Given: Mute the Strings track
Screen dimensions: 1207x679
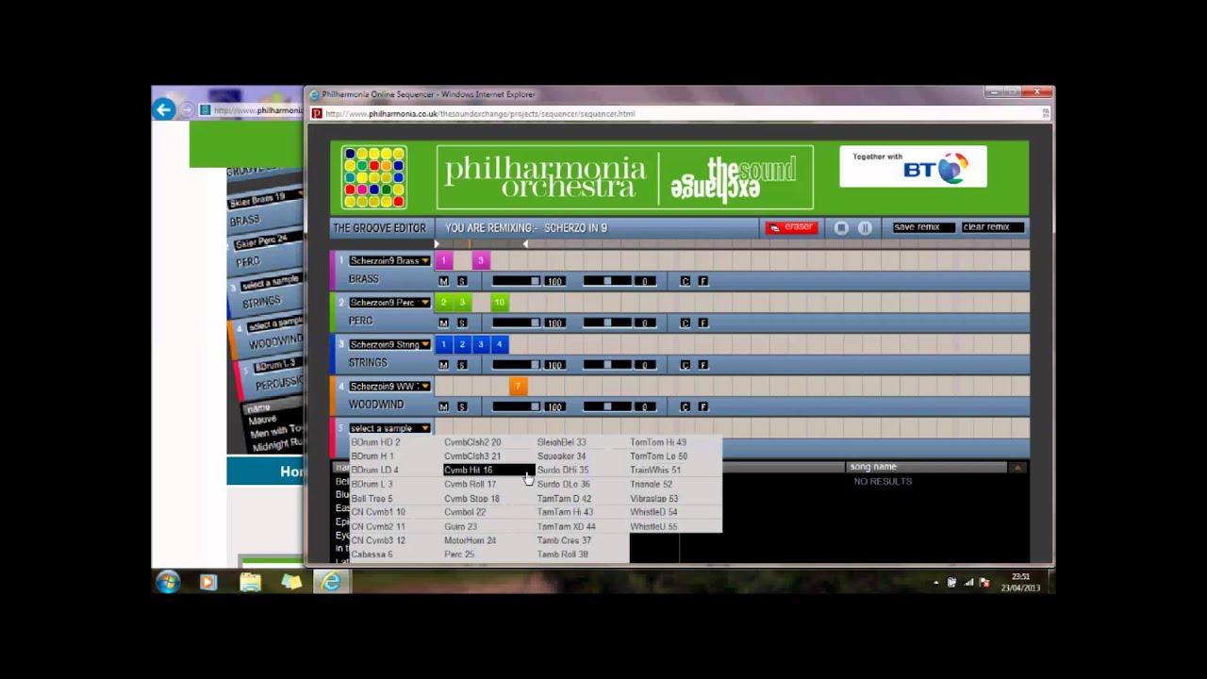Looking at the screenshot, I should [x=443, y=365].
